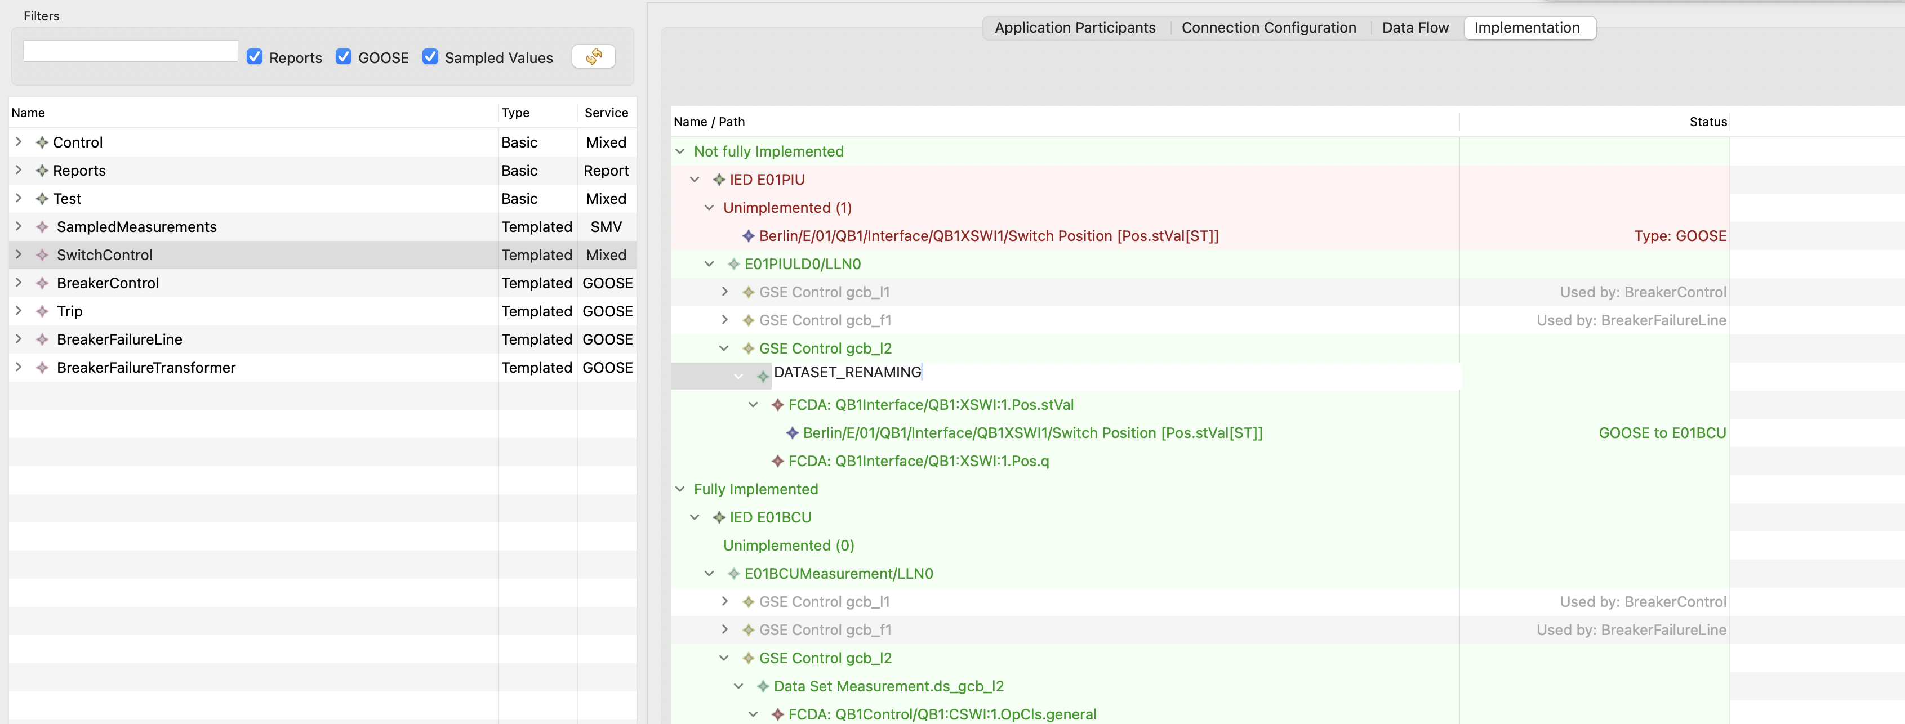Viewport: 1905px width, 724px height.
Task: Click the FCDA Pos.stVal icon
Action: click(x=777, y=405)
